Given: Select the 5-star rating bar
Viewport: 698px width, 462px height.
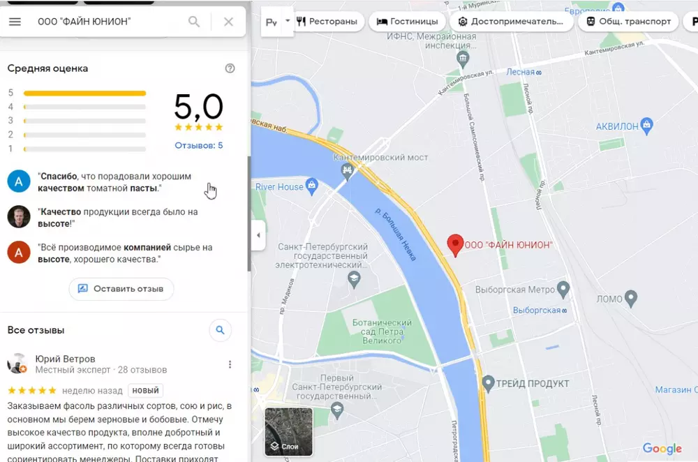Looking at the screenshot, I should 84,93.
